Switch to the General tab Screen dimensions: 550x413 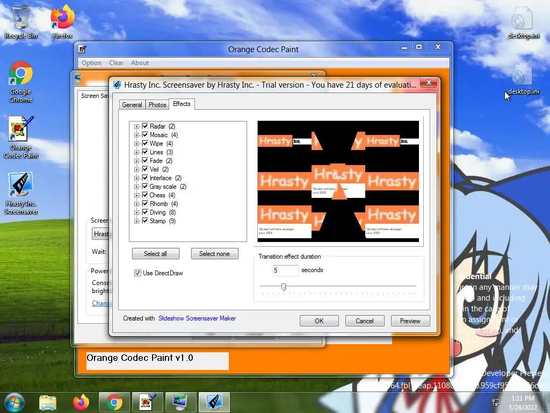132,105
